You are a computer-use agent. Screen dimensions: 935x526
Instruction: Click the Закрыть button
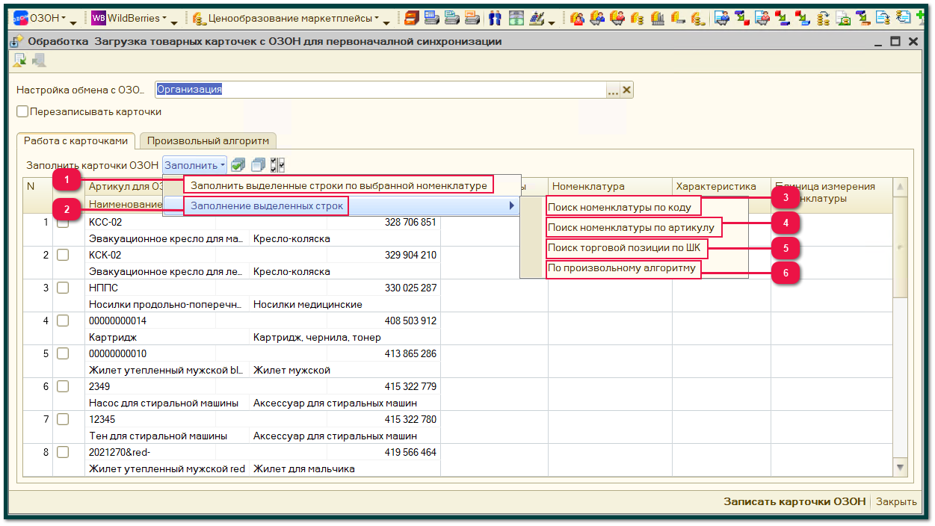[896, 502]
